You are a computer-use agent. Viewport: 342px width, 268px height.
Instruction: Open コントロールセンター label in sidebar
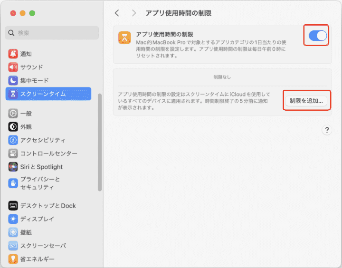[x=48, y=153]
